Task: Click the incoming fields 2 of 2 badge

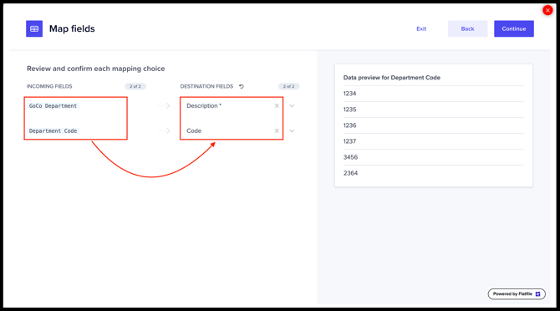Action: pyautogui.click(x=135, y=86)
